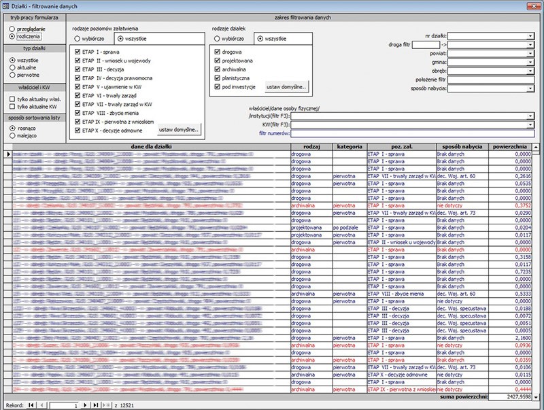544x410 pixels.
Task: Select wybiórczo for rodzaje działek
Action: [x=217, y=39]
